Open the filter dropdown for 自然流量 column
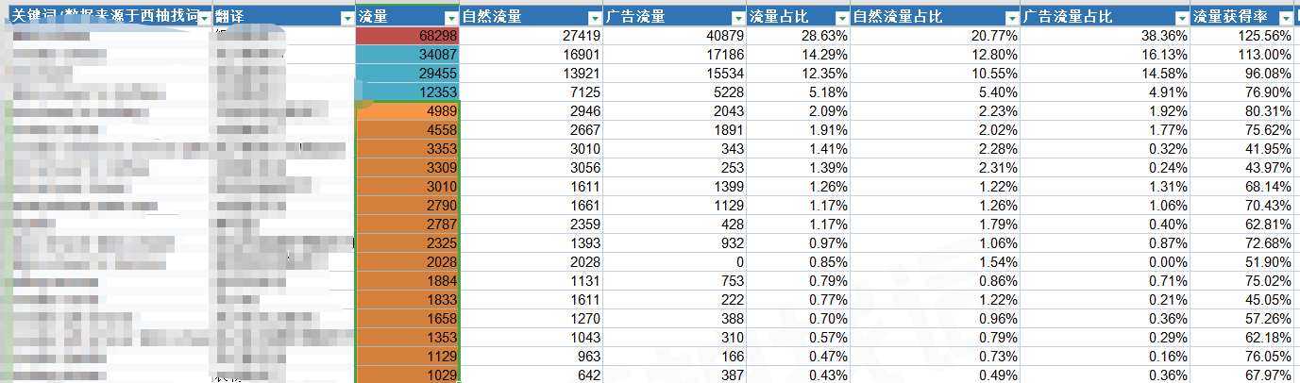1300x383 pixels. tap(594, 18)
